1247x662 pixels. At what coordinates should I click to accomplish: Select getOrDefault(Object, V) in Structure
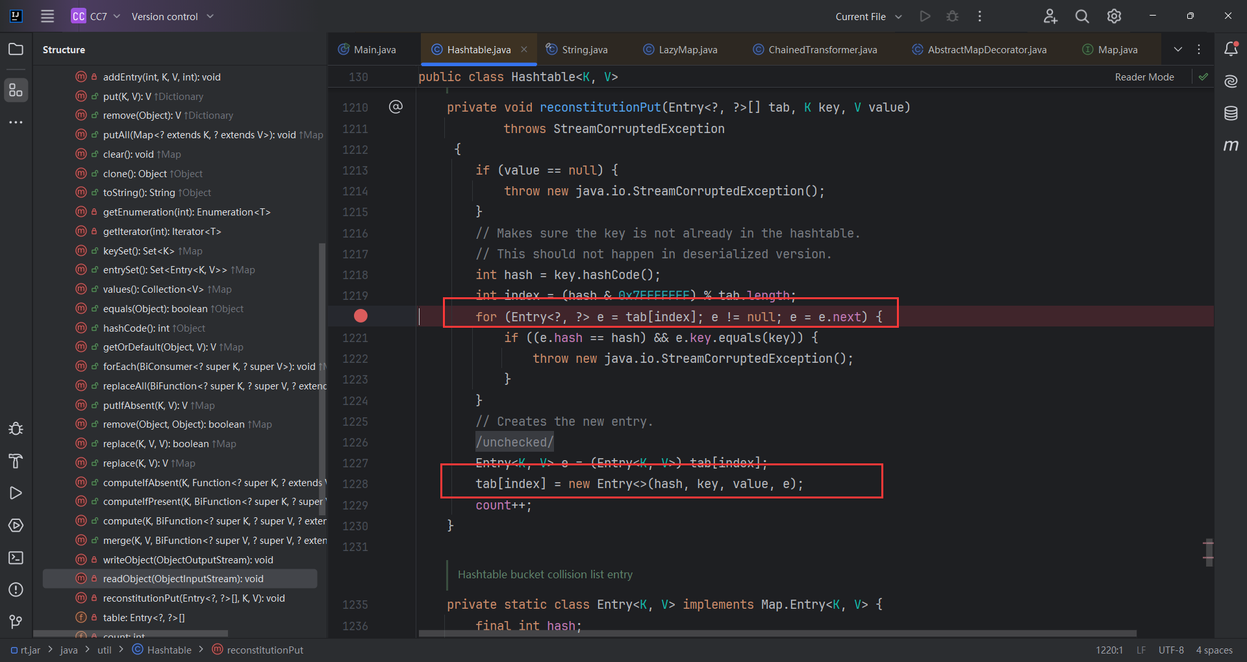point(180,347)
